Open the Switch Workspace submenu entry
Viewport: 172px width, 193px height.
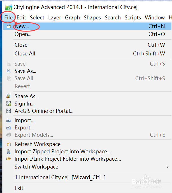(x=87, y=167)
